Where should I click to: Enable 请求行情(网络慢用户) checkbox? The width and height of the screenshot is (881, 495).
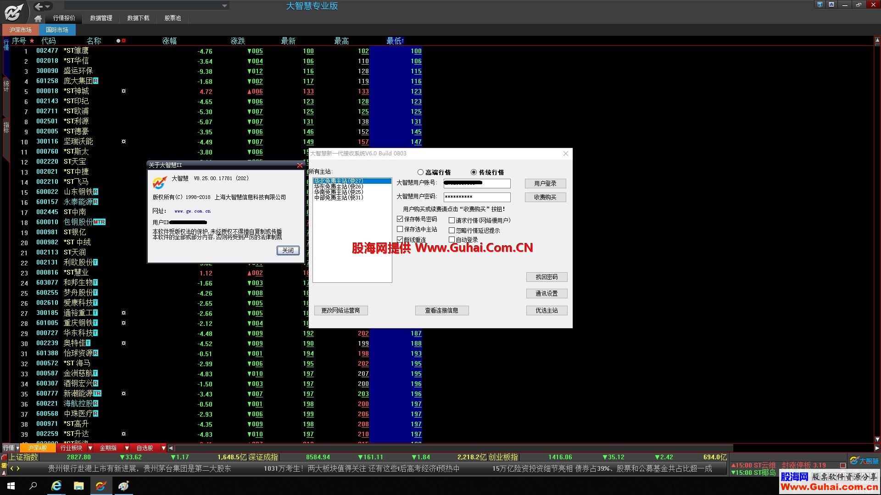[452, 220]
